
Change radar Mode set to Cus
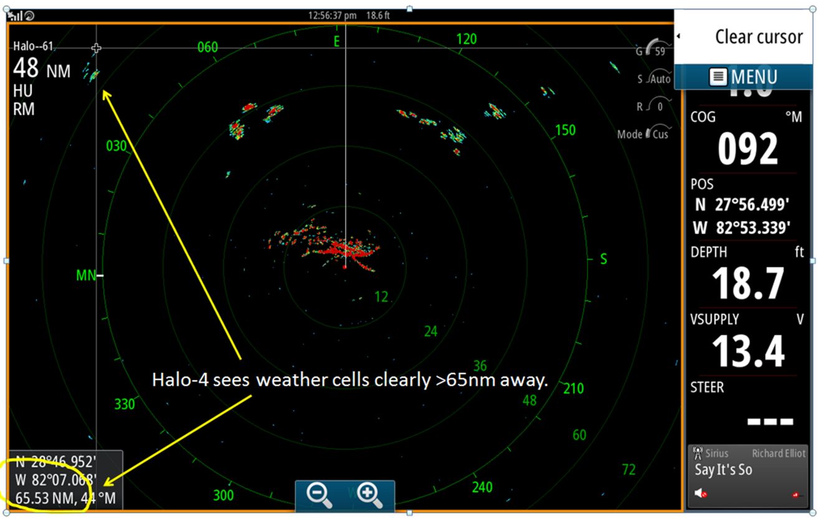click(x=643, y=134)
